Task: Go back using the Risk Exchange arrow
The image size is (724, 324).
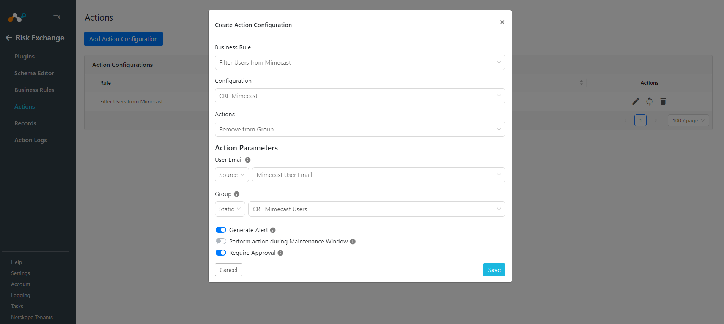Action: 9,38
